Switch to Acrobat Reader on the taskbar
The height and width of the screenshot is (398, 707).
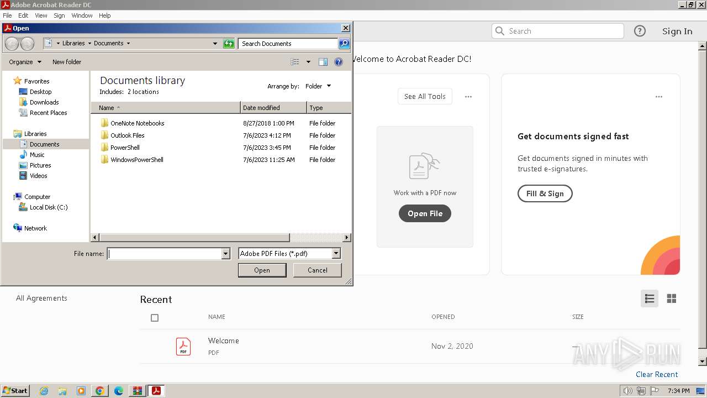[156, 391]
